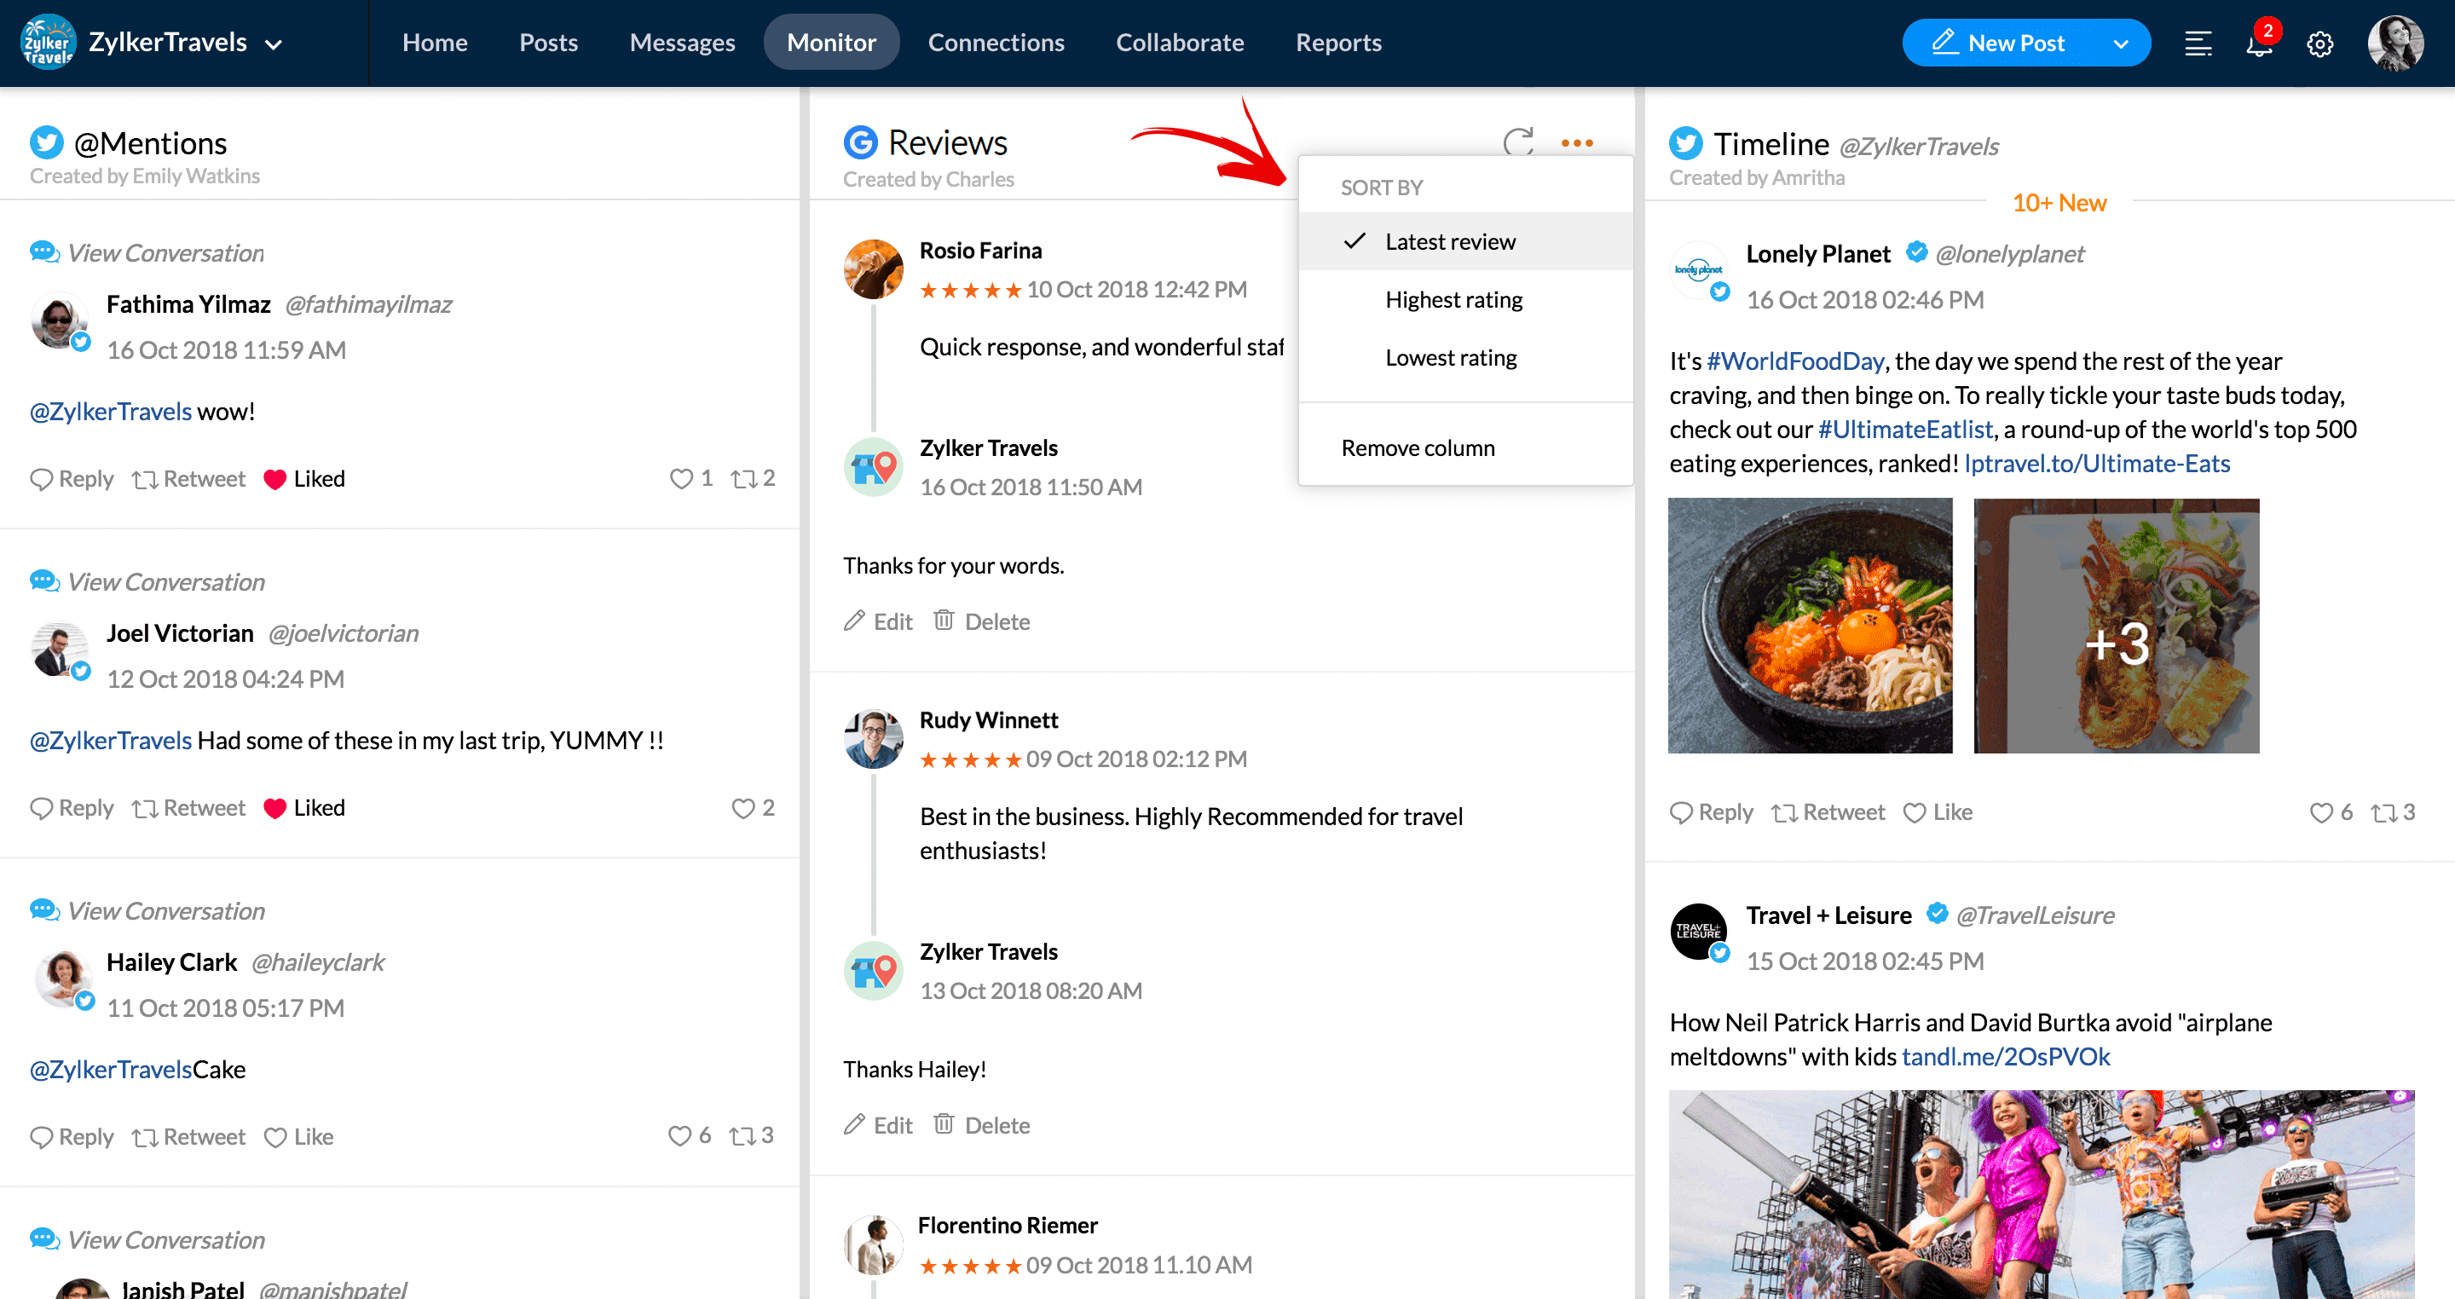Viewport: 2455px width, 1299px height.
Task: Open the list menu icon in the header
Action: click(x=2198, y=43)
